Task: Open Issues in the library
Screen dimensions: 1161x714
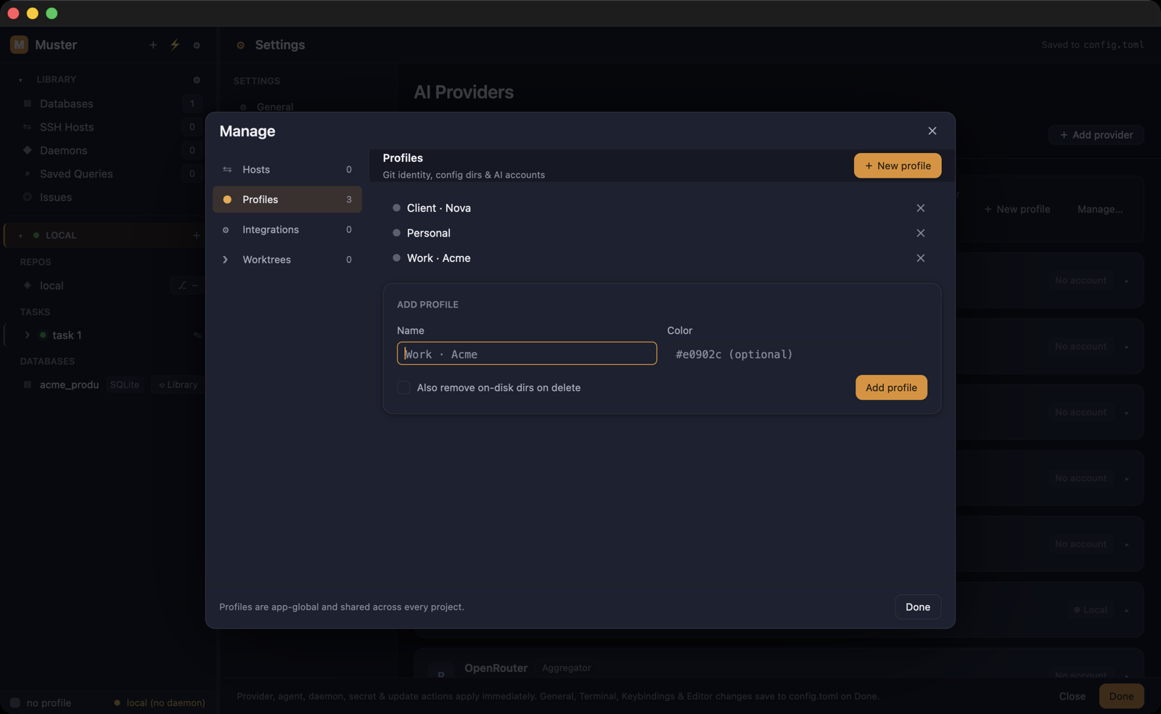Action: click(x=109, y=197)
